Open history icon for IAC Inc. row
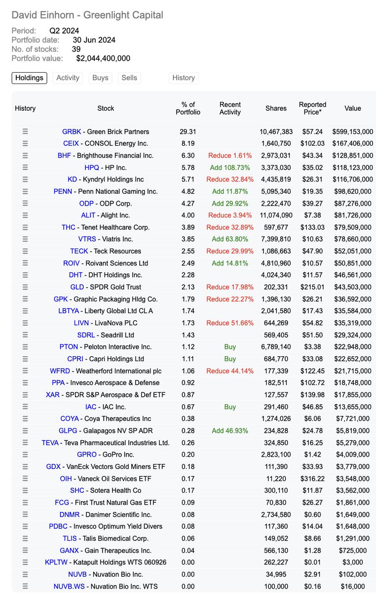Viewport: 376px width, 593px height. (25, 407)
